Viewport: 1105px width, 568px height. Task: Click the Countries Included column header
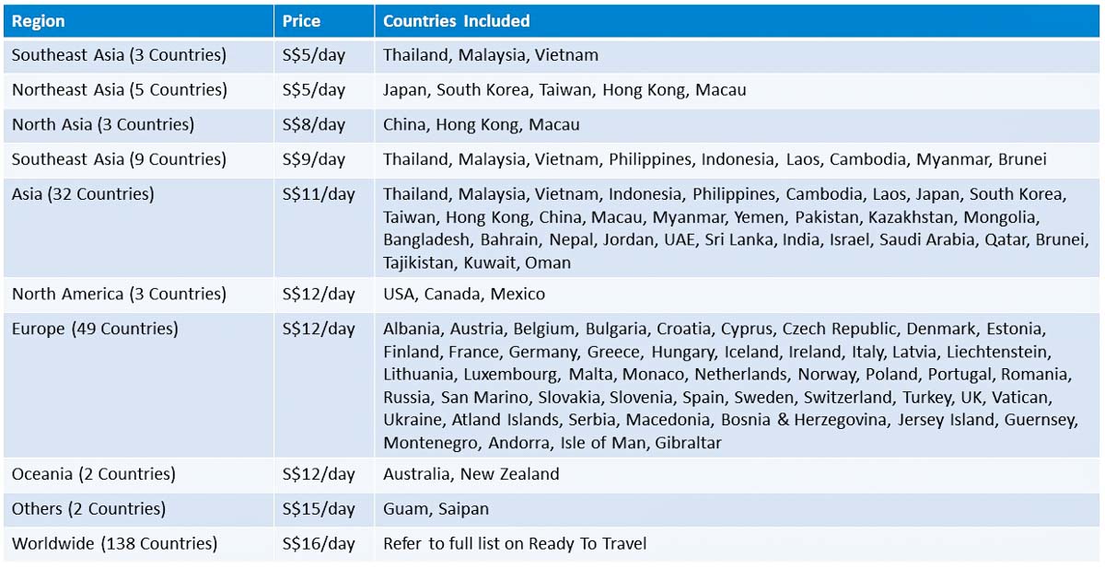pyautogui.click(x=738, y=20)
